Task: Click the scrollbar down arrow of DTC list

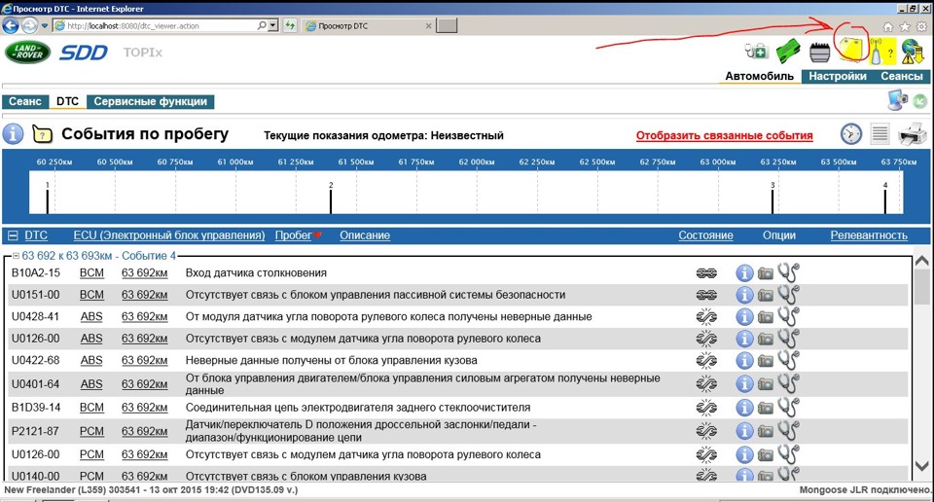Action: (x=921, y=466)
